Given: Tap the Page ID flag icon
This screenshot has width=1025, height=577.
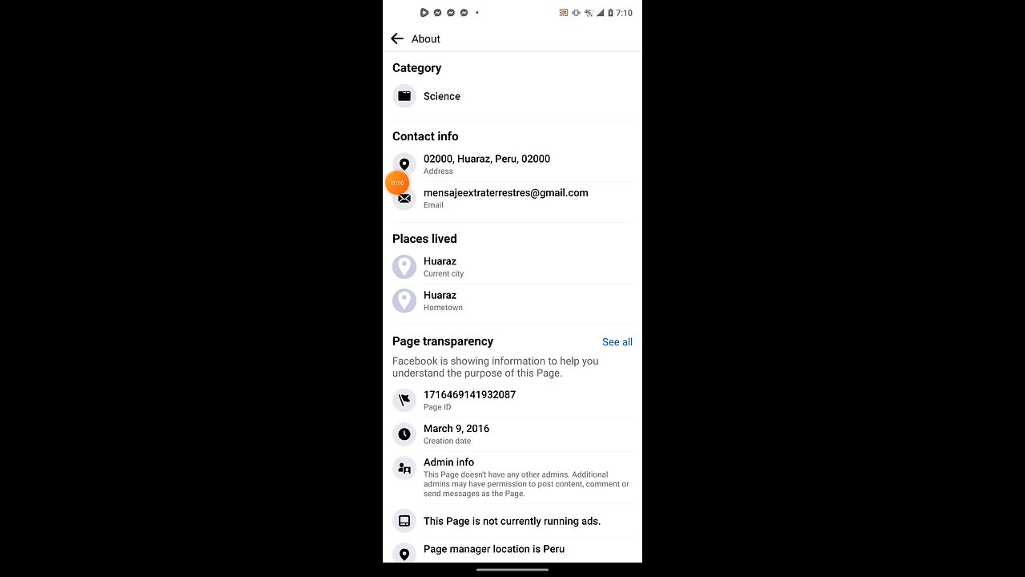Looking at the screenshot, I should (404, 400).
